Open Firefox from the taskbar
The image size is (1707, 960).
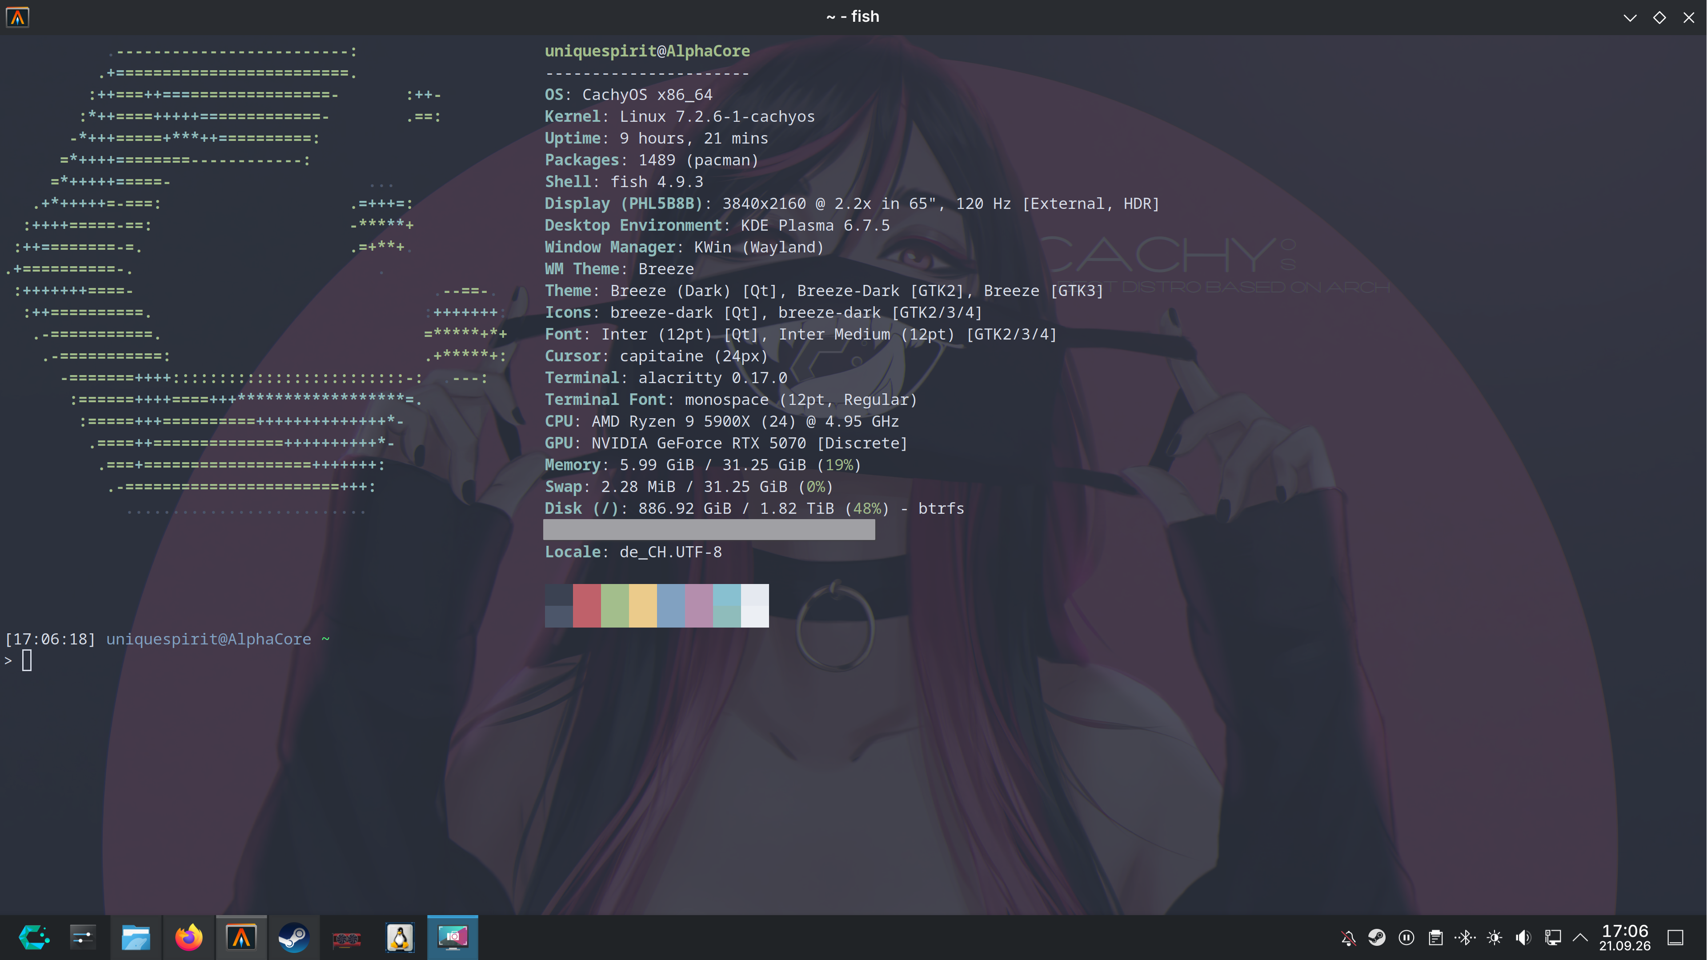pos(189,937)
